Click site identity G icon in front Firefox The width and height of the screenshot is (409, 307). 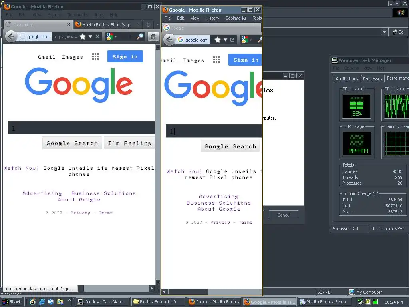180,40
